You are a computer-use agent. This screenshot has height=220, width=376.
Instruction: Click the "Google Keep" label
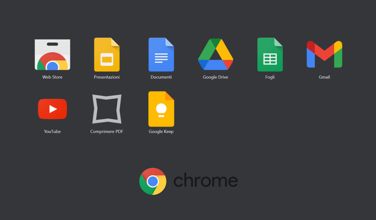click(161, 131)
